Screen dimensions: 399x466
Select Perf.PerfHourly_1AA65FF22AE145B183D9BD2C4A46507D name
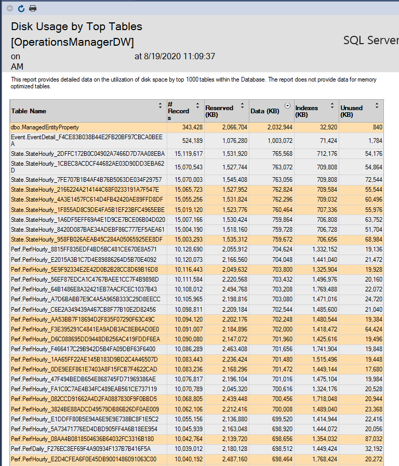coord(84,360)
